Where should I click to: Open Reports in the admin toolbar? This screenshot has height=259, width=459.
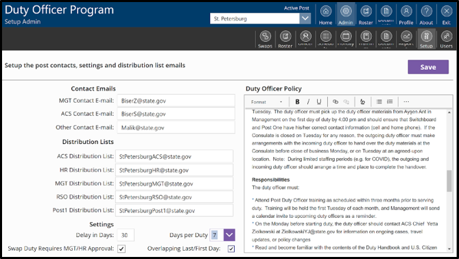(406, 39)
